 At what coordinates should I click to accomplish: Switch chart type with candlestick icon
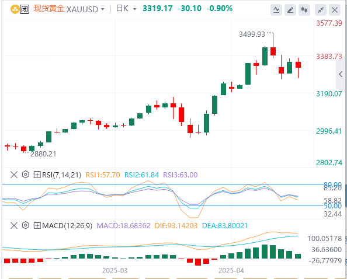304,10
